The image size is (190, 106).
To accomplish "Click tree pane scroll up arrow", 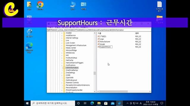I will (x=95, y=33).
